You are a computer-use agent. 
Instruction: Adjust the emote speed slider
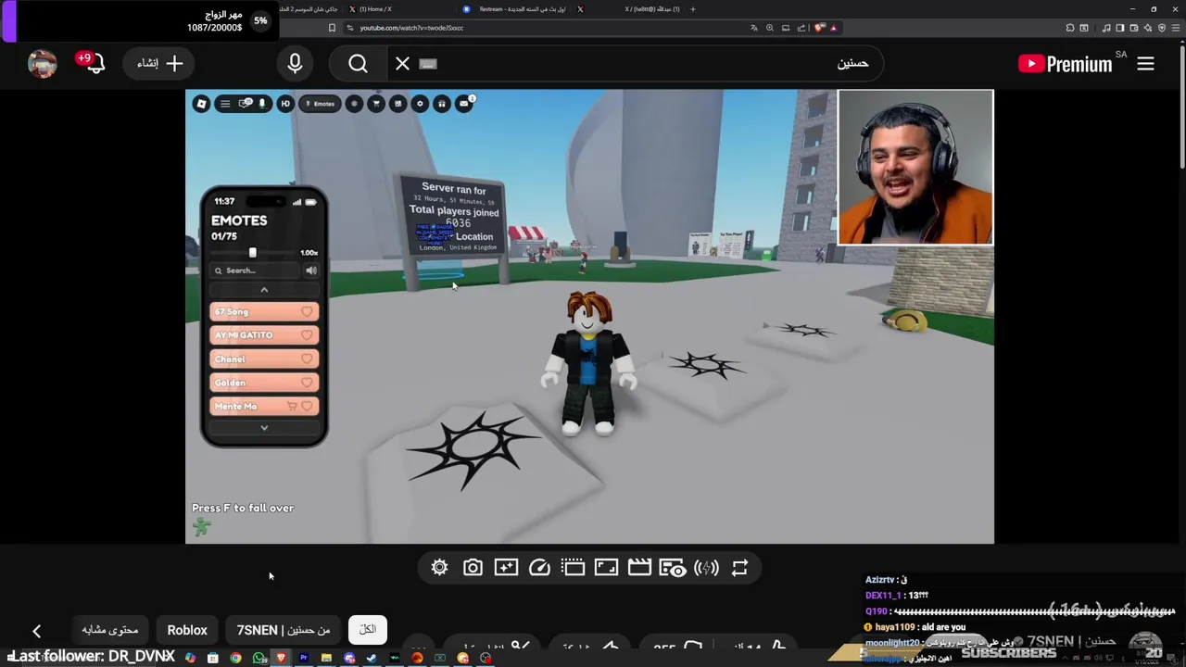click(x=252, y=253)
